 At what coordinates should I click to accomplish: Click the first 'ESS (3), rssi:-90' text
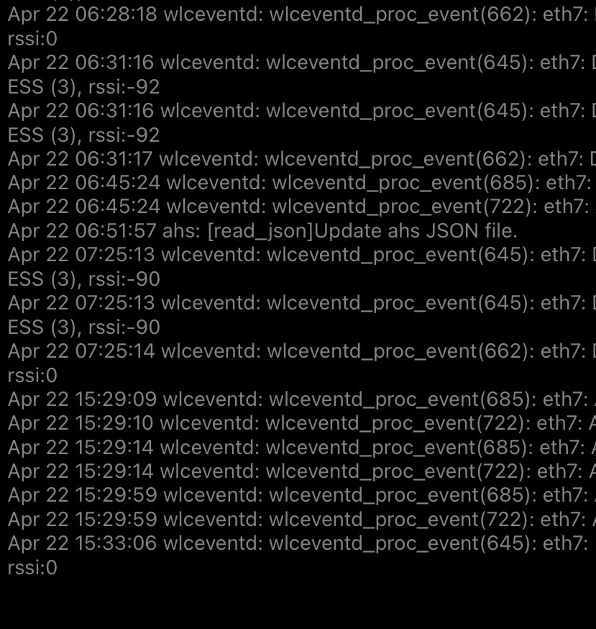pyautogui.click(x=84, y=279)
